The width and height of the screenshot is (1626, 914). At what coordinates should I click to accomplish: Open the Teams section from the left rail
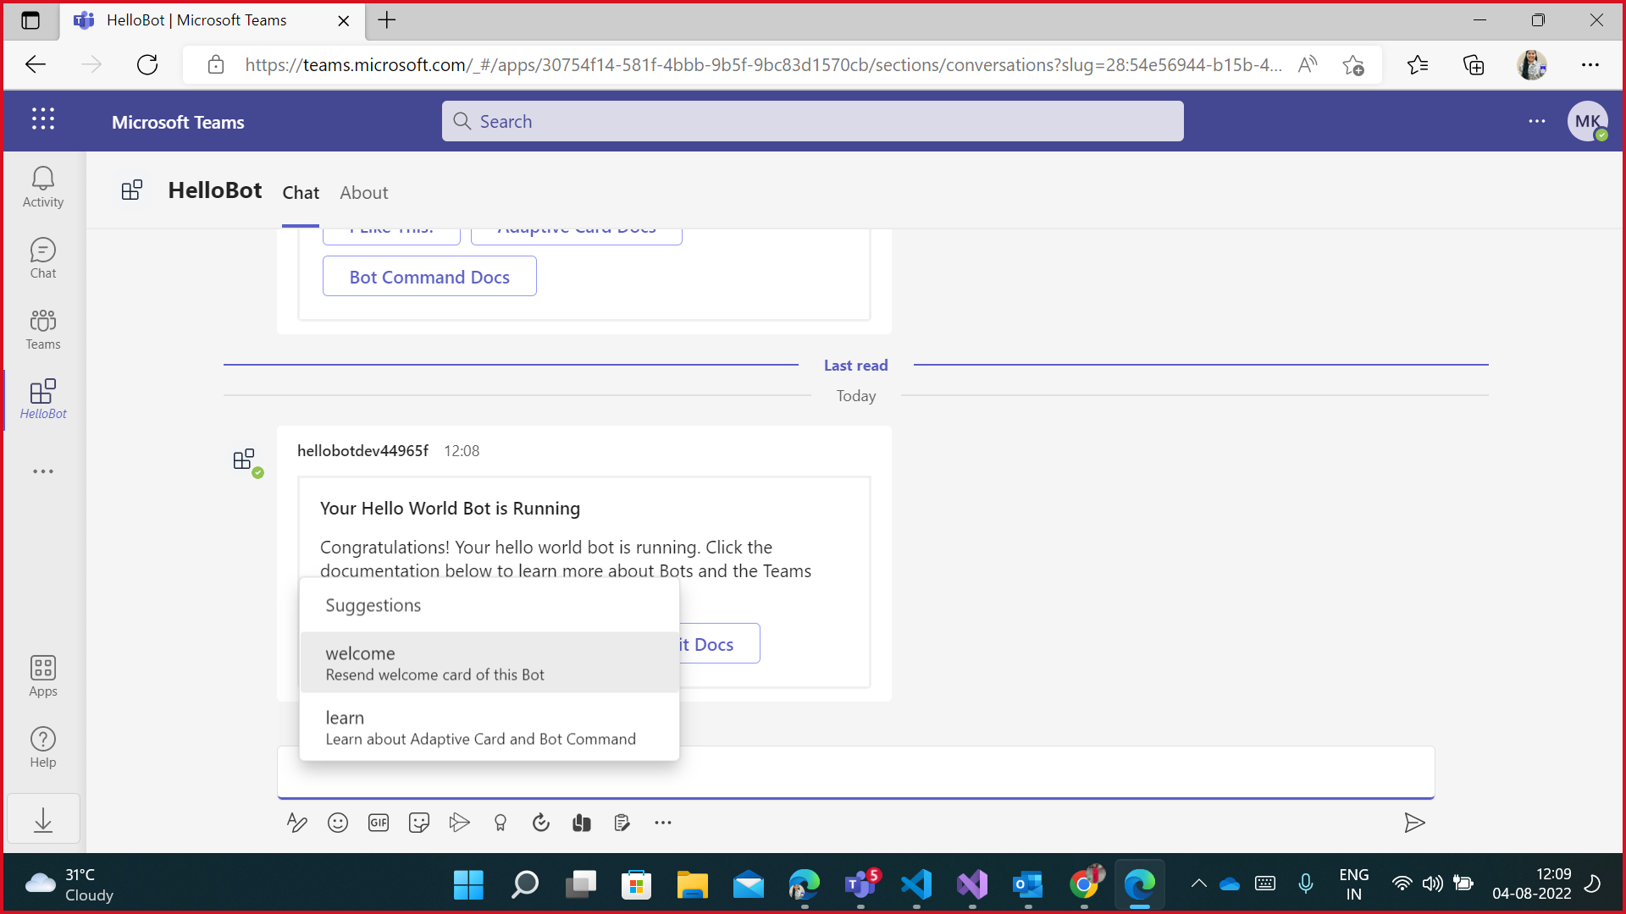(42, 328)
